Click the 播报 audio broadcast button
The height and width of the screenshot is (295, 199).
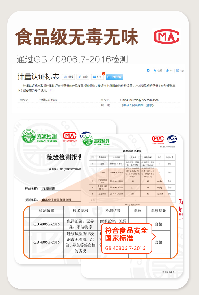68,77
